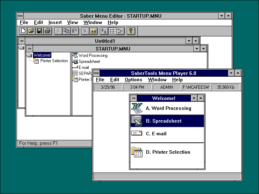Screen dimensions: 259x194
Task: Click the Delete X toolbar icon
Action: click(85, 31)
